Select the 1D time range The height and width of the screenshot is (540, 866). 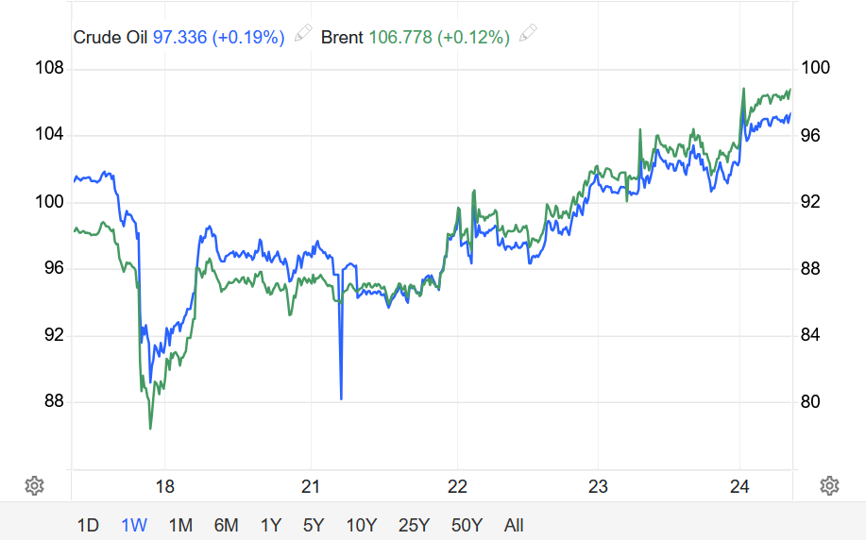click(88, 525)
